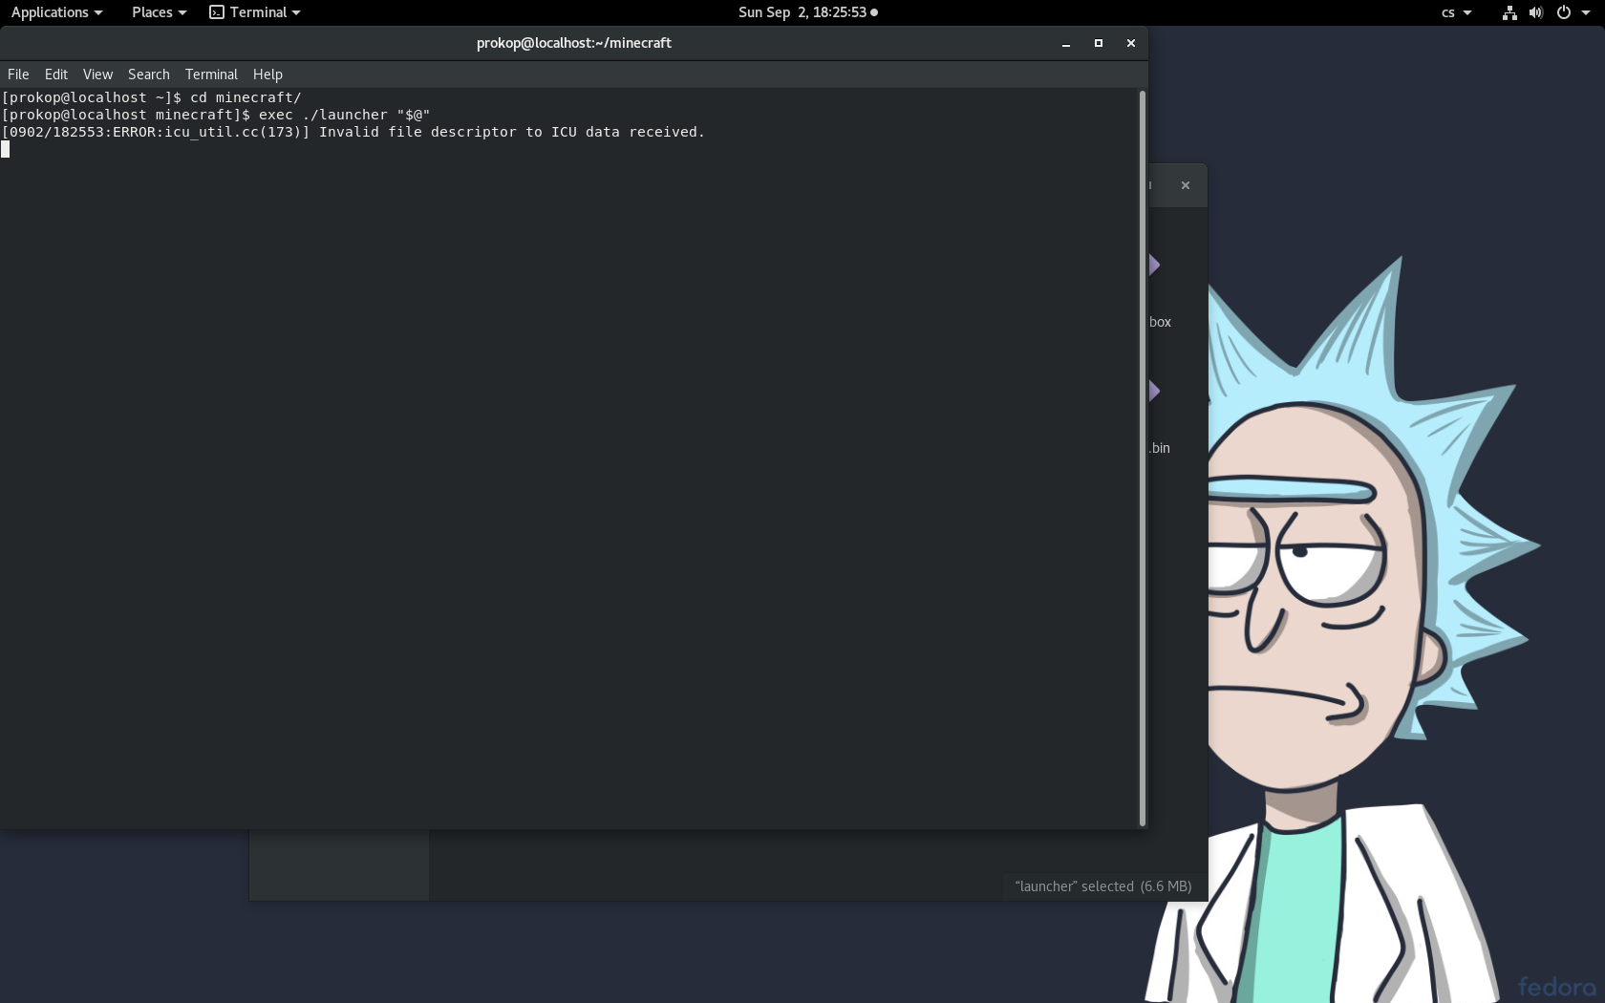Maximize the terminal window
Image resolution: width=1605 pixels, height=1003 pixels.
(1099, 43)
